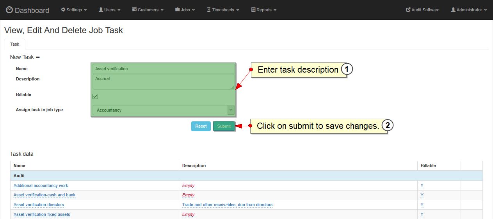
Task: Expand the Administrator account menu
Action: [469, 10]
